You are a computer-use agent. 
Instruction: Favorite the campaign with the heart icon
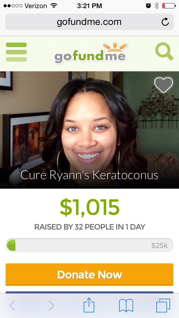[x=164, y=85]
